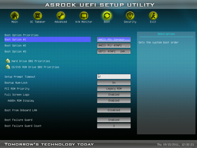Screen dimensions: 197x148
Task: Select the Boot Failure Guard Count label
Action: 23,126
